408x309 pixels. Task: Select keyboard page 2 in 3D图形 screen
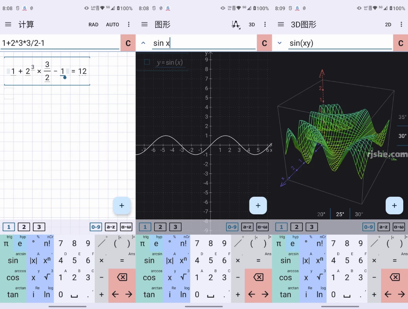[x=296, y=227]
